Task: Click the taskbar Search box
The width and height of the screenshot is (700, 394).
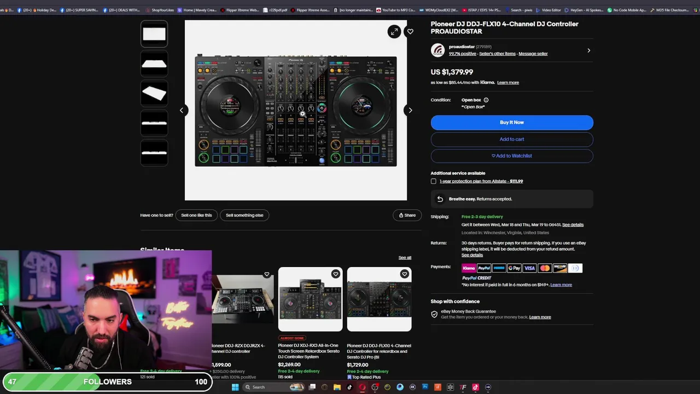Action: [x=273, y=387]
